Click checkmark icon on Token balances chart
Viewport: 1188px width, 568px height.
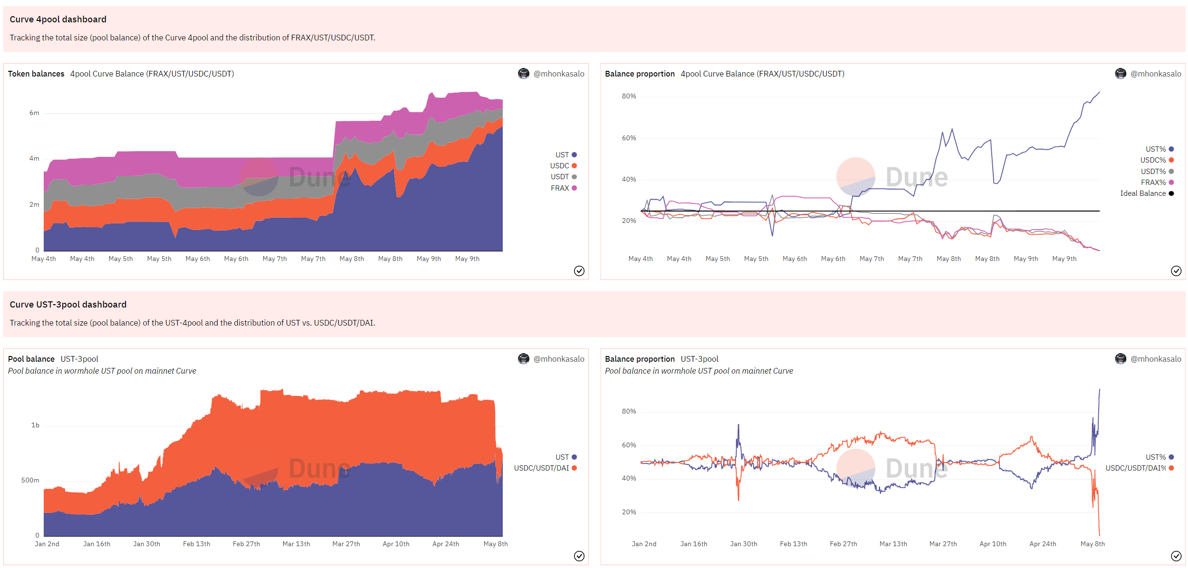pyautogui.click(x=579, y=271)
